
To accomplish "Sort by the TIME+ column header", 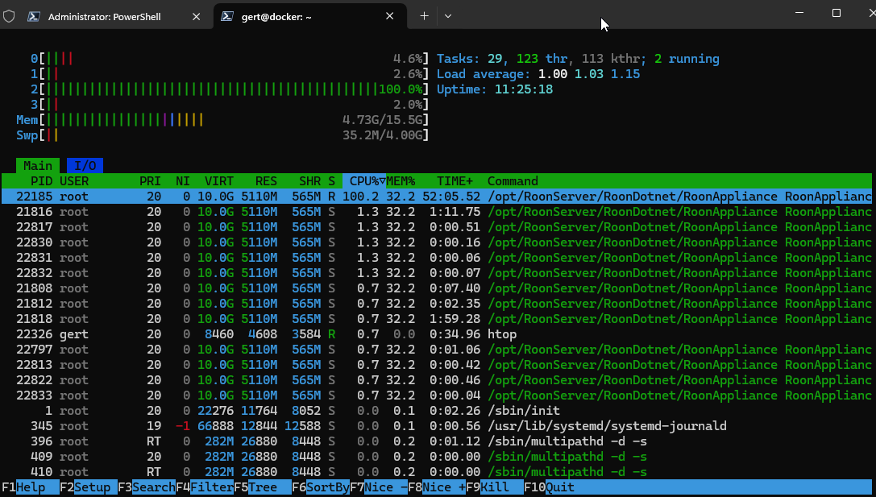I will (x=455, y=181).
